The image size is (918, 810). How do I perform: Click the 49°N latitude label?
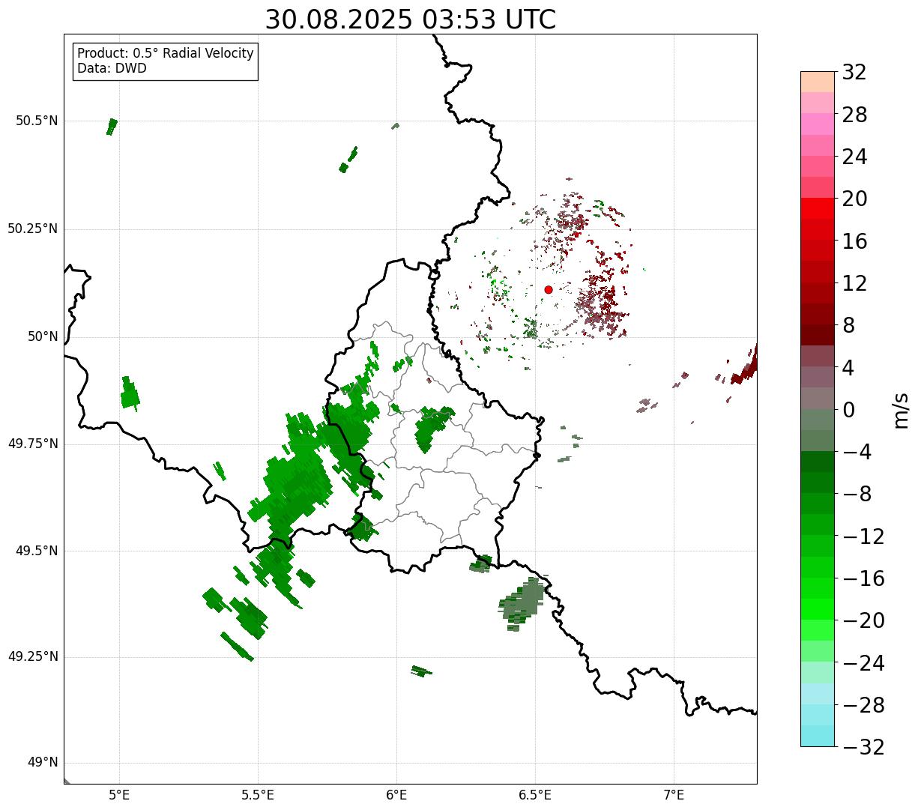point(43,762)
